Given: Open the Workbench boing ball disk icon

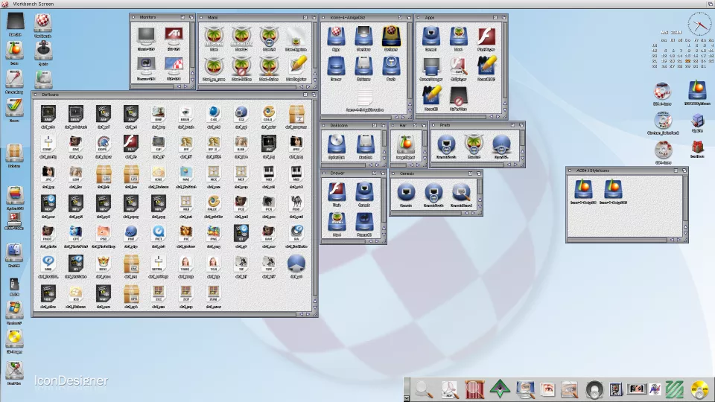Looking at the screenshot, I should [43, 22].
